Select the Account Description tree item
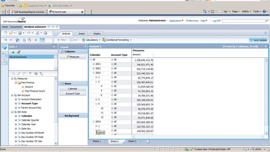Image resolution: width=270 pixels, height=152 pixels. pos(31,99)
